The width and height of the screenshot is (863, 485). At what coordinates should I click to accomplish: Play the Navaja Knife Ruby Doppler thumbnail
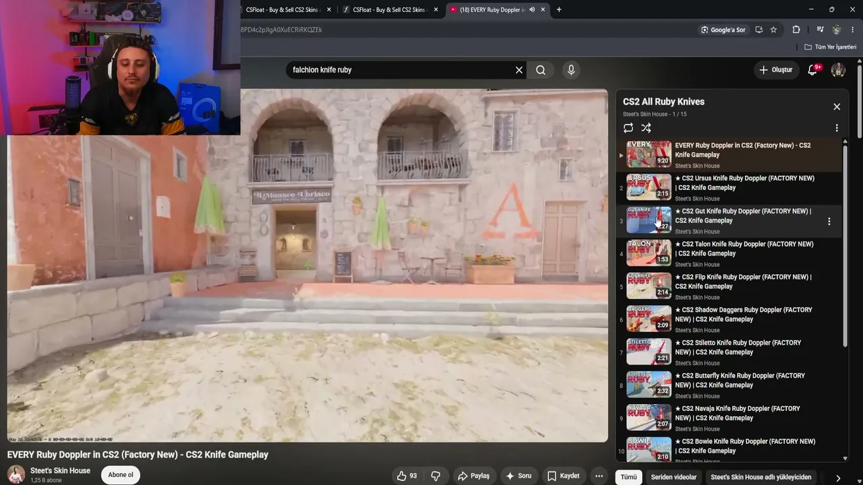click(x=649, y=418)
